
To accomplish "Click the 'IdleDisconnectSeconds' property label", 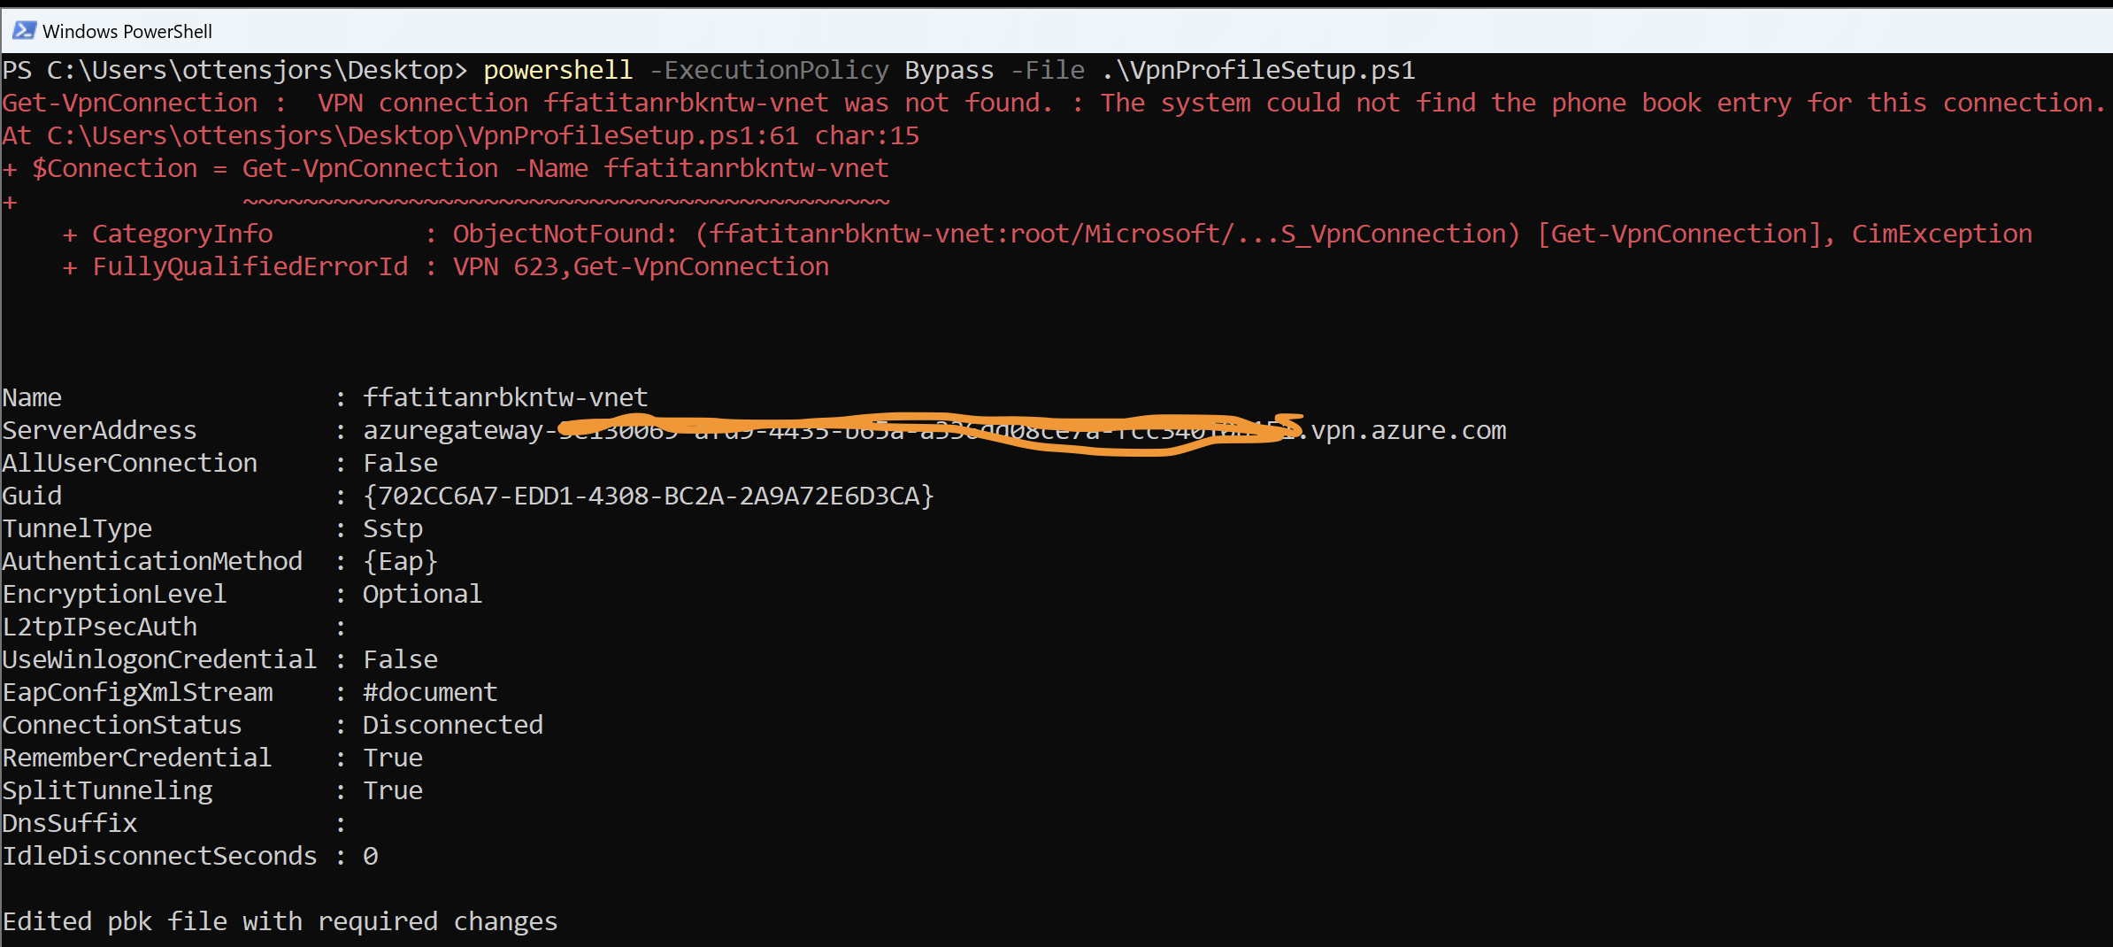I will tap(159, 856).
